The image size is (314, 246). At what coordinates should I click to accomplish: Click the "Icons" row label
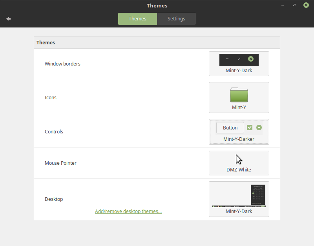pyautogui.click(x=51, y=97)
